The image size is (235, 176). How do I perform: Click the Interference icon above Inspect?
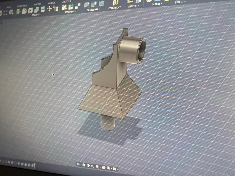138,1
